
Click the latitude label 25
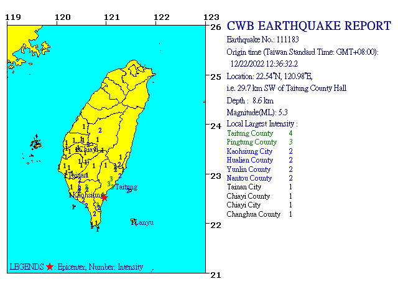[216, 77]
